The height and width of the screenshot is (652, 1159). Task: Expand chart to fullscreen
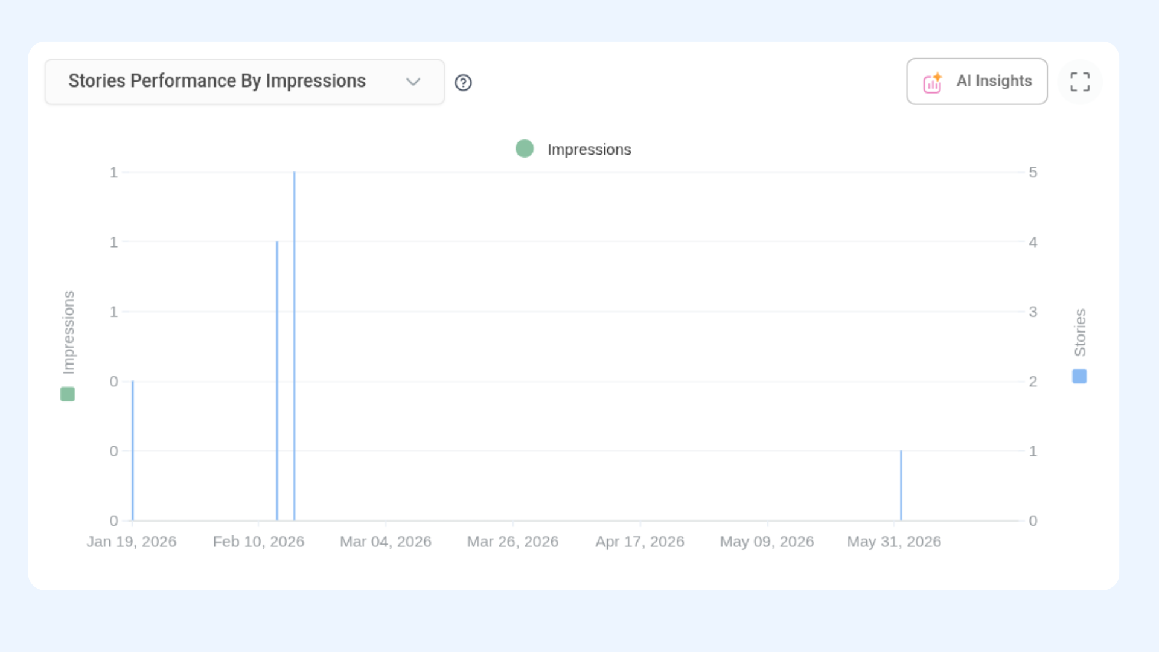pyautogui.click(x=1080, y=82)
